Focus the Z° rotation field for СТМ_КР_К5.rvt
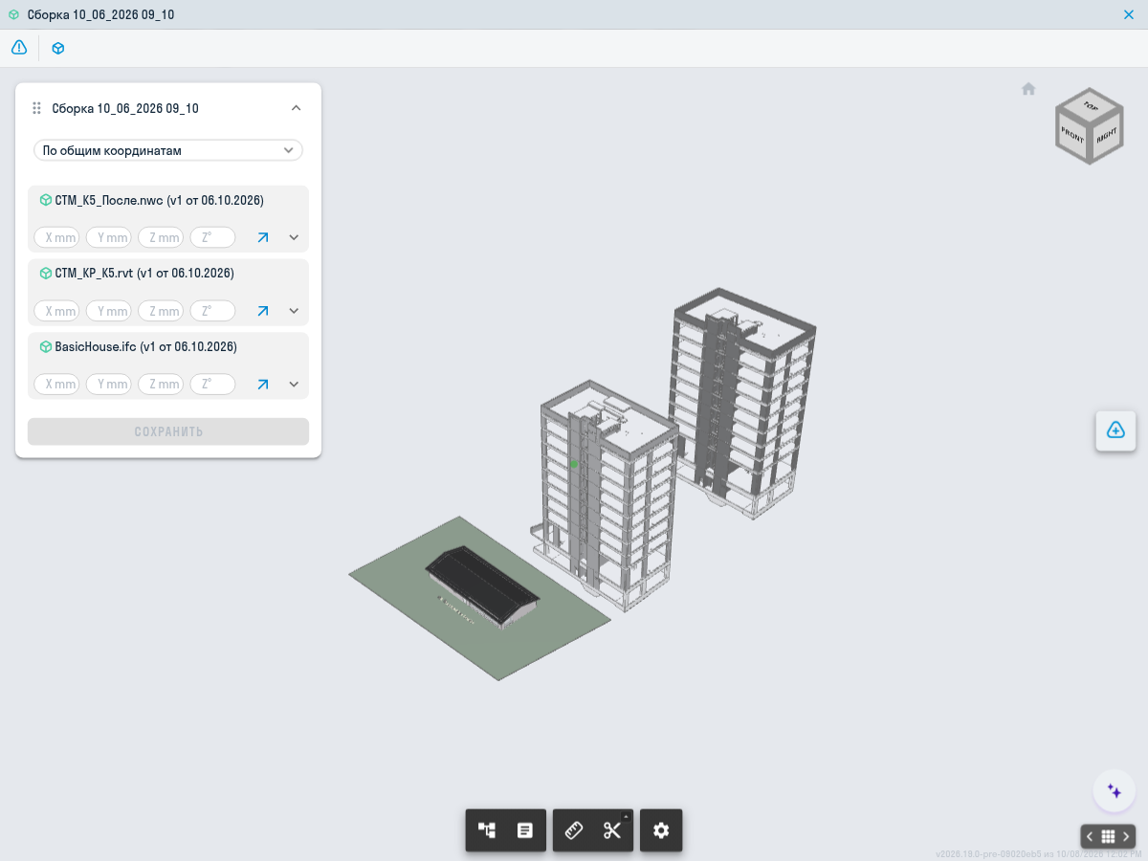1148x861 pixels. pos(212,311)
